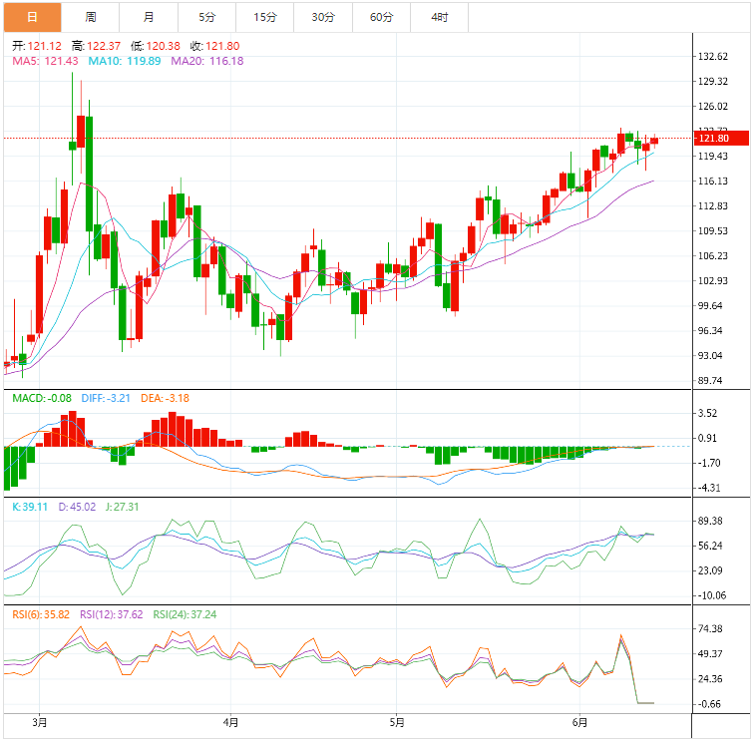Switch to the 4时 timeframe tab

(x=439, y=17)
